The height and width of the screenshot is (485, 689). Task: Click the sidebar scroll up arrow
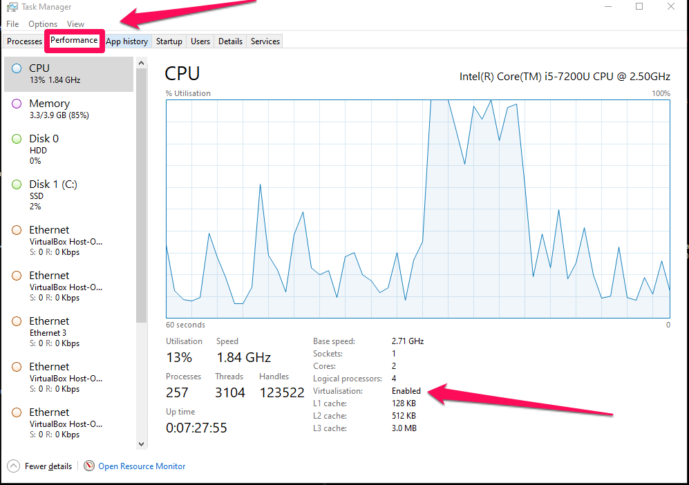pyautogui.click(x=141, y=63)
